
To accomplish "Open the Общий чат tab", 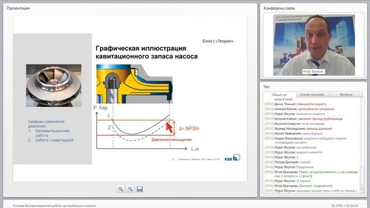I will pyautogui.click(x=280, y=95).
